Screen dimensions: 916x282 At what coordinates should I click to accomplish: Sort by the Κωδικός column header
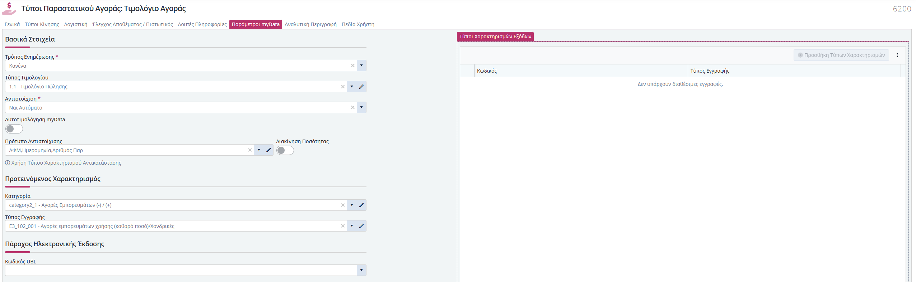[x=487, y=71]
